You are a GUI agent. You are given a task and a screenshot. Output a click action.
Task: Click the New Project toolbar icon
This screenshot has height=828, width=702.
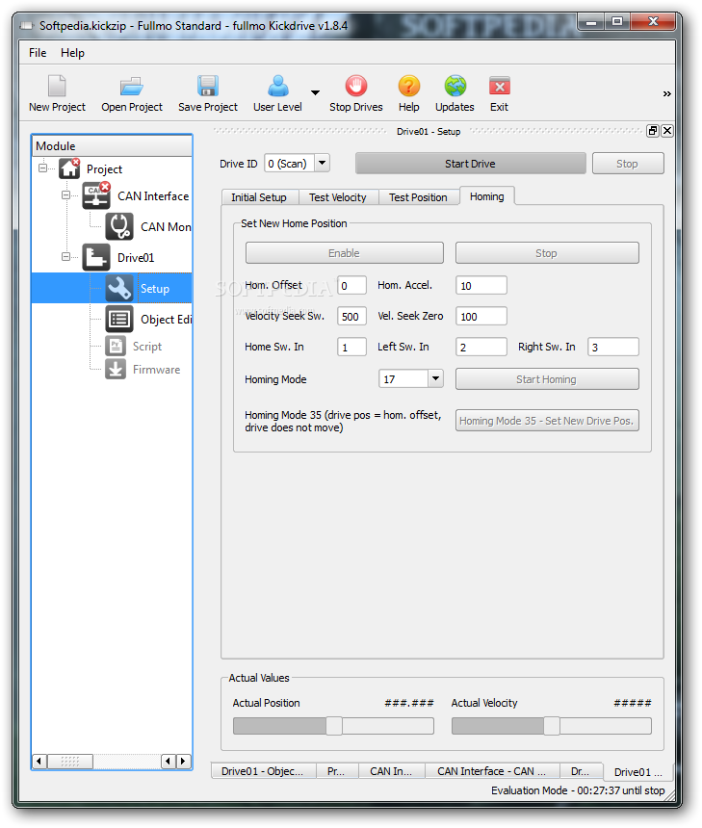pyautogui.click(x=57, y=86)
